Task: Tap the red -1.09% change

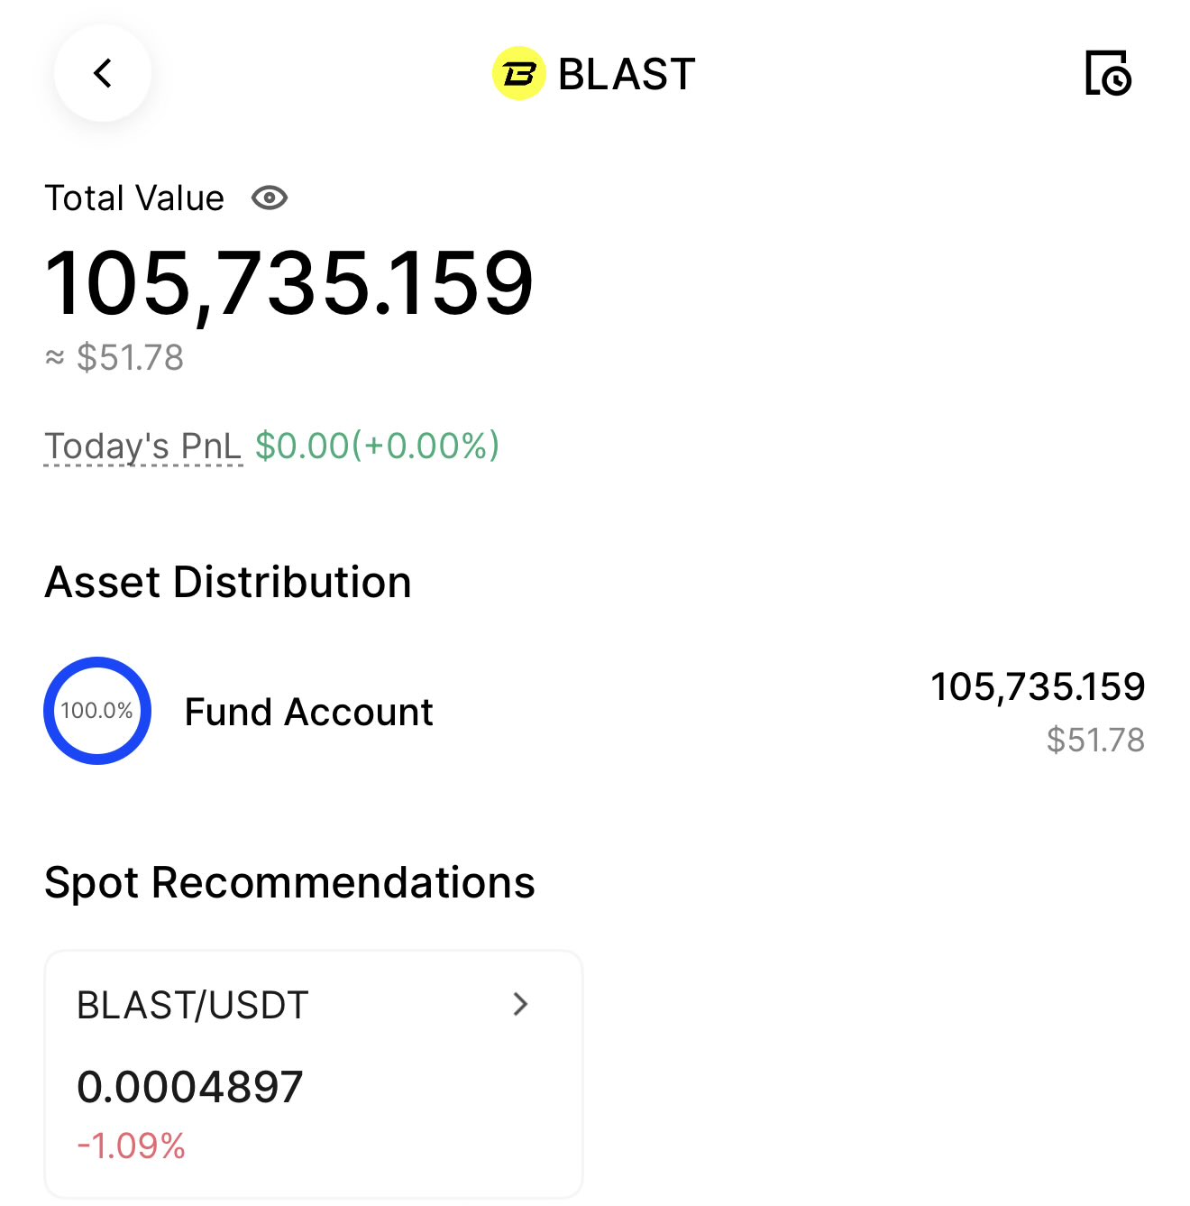Action: click(132, 1146)
